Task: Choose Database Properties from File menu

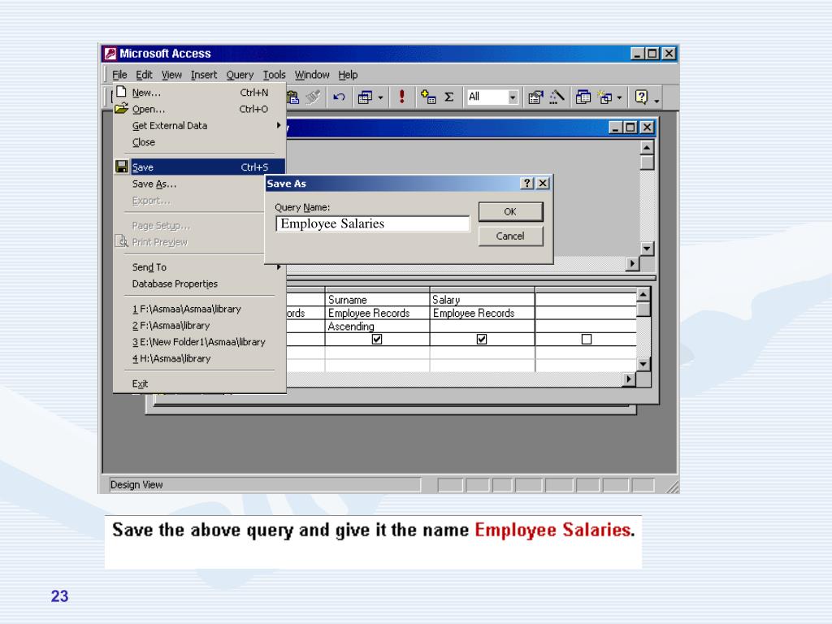Action: tap(200, 284)
